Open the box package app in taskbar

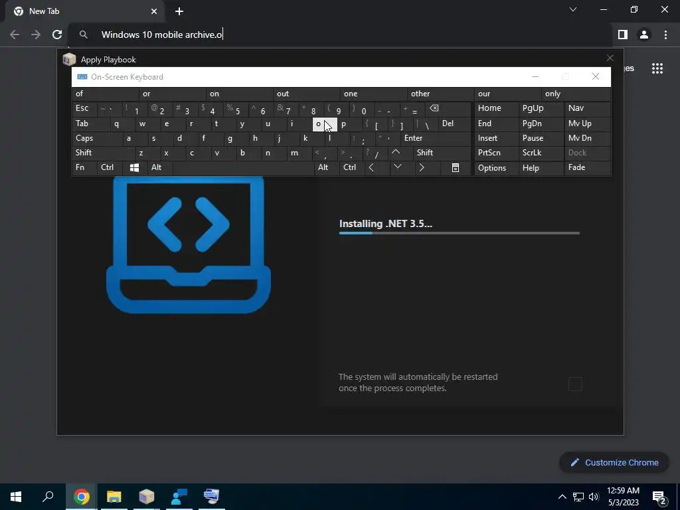[147, 497]
